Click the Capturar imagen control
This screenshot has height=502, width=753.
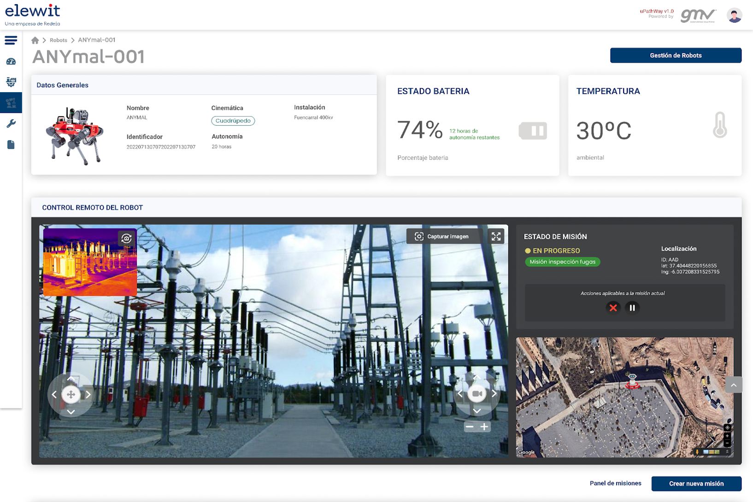coord(443,236)
